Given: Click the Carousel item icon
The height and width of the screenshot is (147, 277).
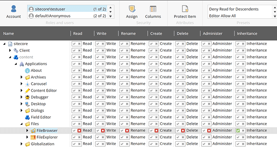Looking at the screenshot, I should 27,84.
